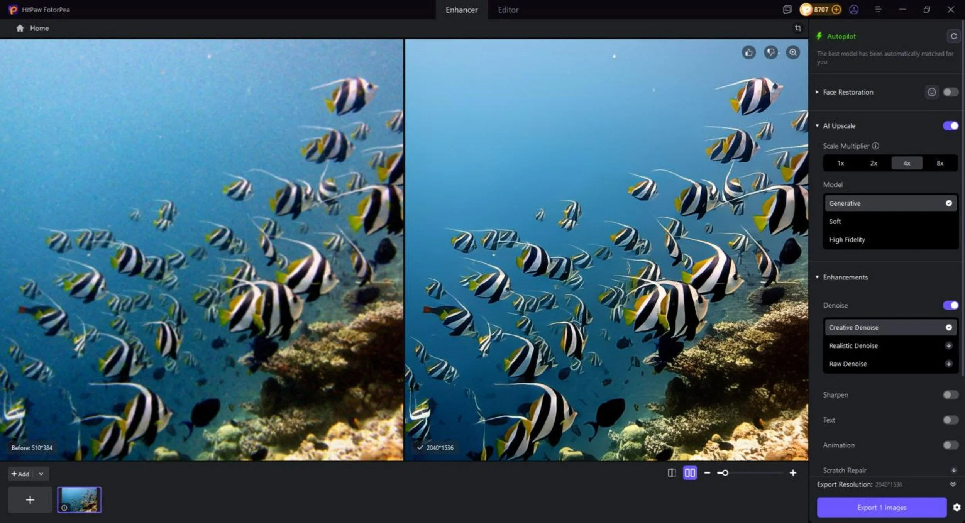Select the High Fidelity model
This screenshot has height=523, width=965.
pos(847,240)
